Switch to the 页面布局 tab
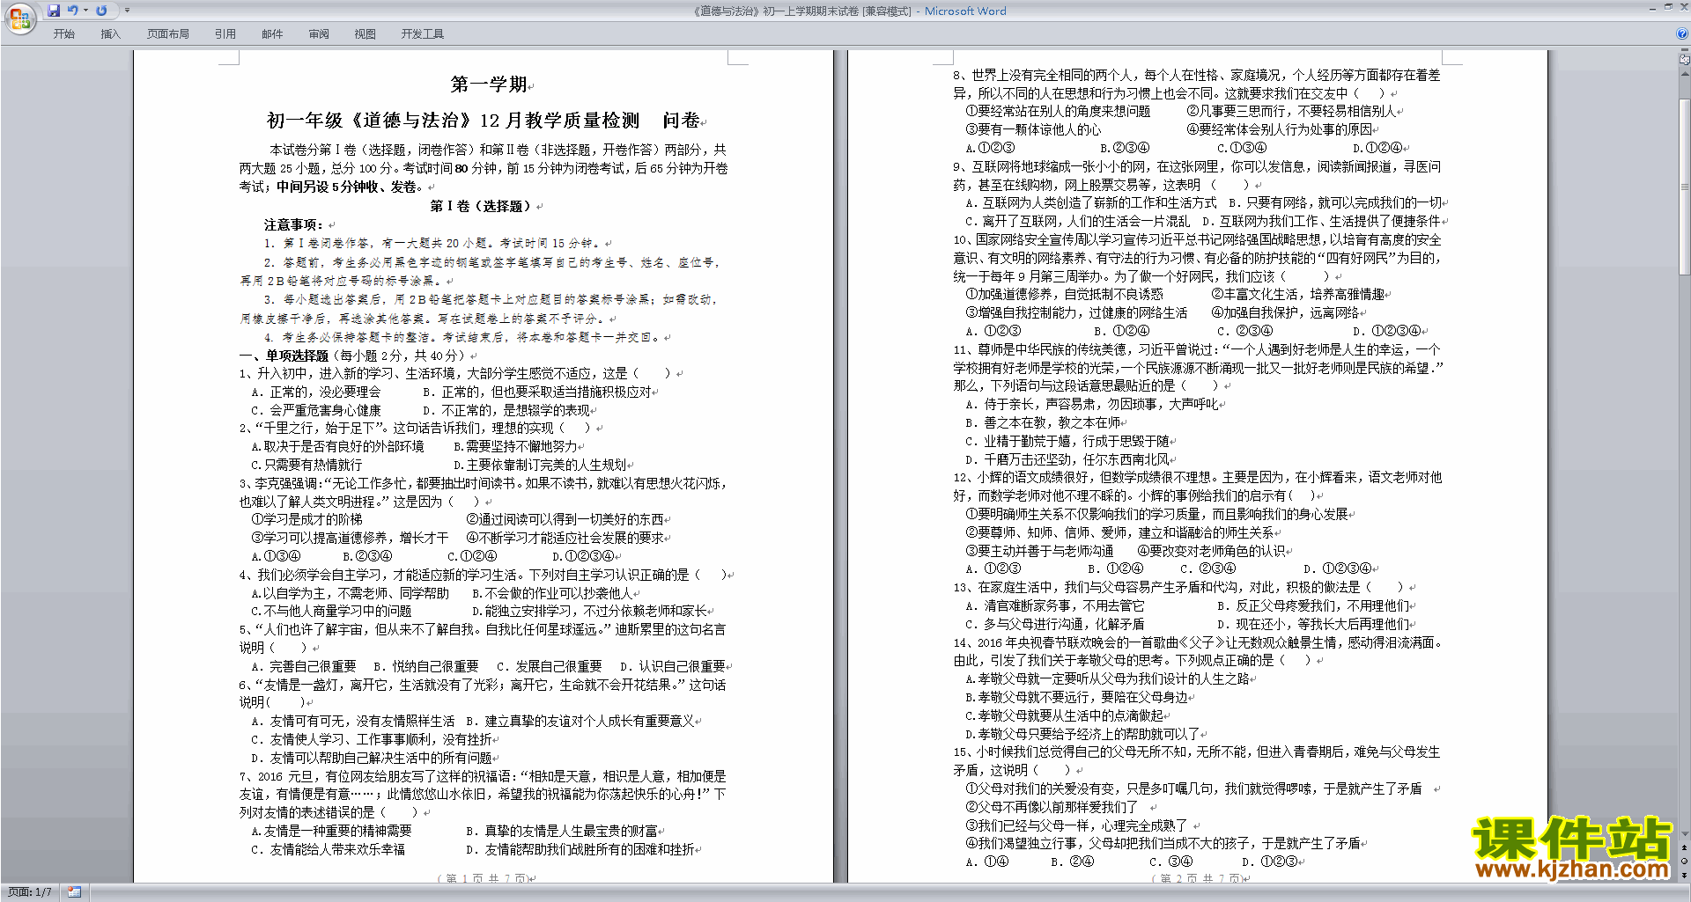Image resolution: width=1691 pixels, height=902 pixels. (168, 34)
